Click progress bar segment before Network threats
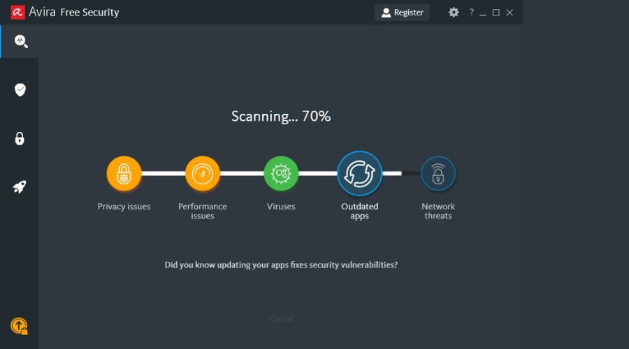The width and height of the screenshot is (629, 349). tap(411, 174)
